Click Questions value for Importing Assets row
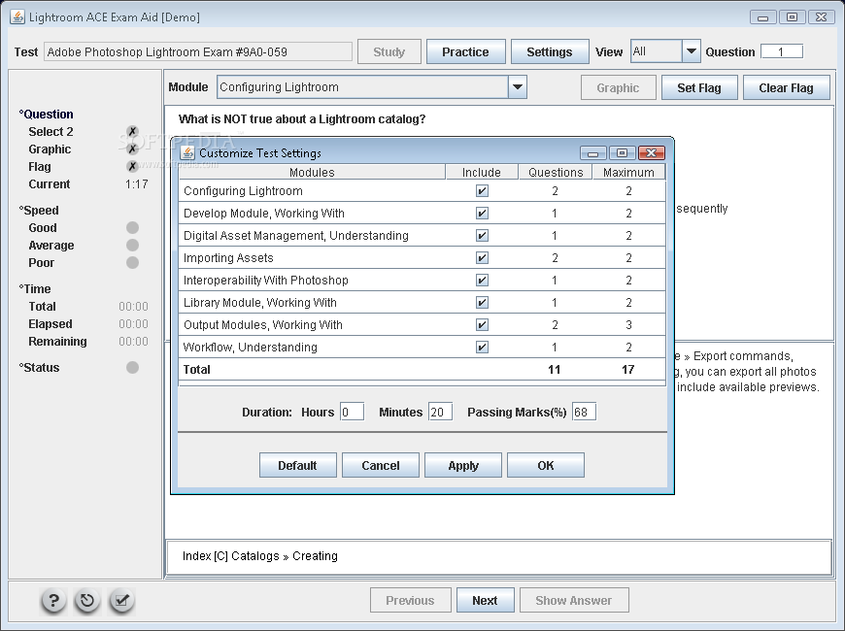The width and height of the screenshot is (845, 631). [x=555, y=258]
